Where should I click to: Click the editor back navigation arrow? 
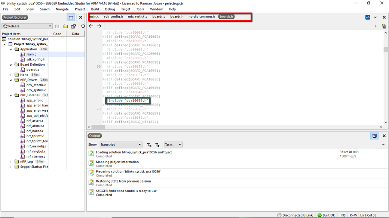[x=91, y=26]
